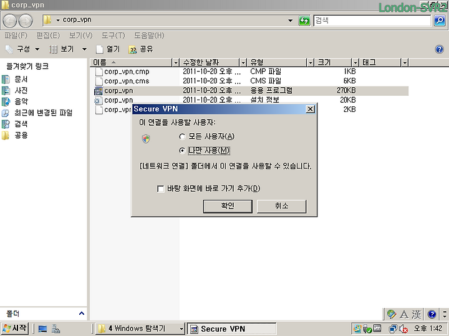449x336 pixels.
Task: Click Show Desktop icon in quick launch
Action: point(42,329)
